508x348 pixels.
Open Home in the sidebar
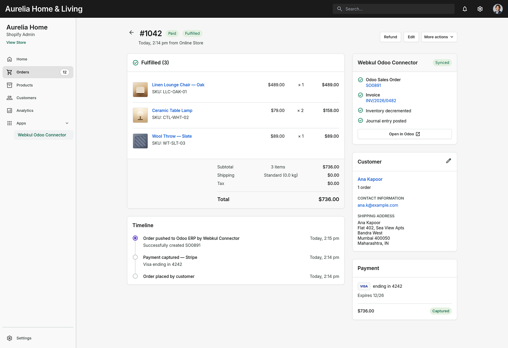click(38, 59)
